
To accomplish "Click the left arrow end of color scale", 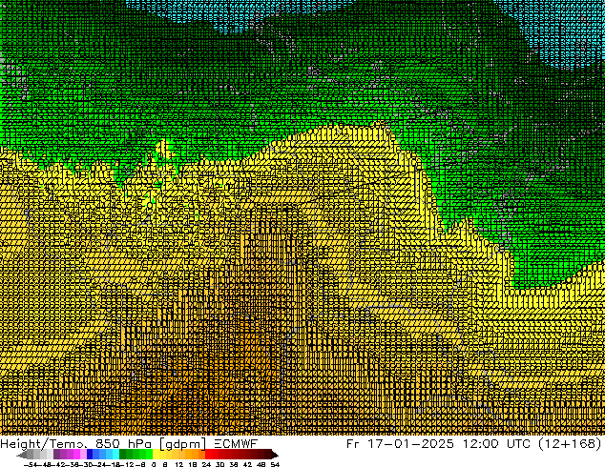I will [22, 456].
